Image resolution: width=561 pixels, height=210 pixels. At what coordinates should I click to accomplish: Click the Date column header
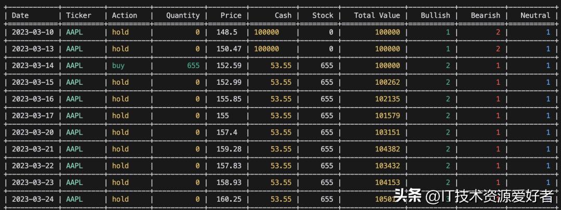[20, 15]
